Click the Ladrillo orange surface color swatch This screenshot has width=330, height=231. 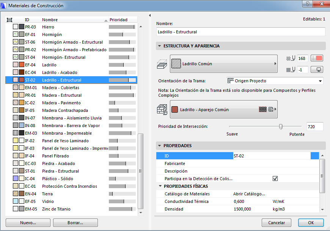pyautogui.click(x=22, y=64)
